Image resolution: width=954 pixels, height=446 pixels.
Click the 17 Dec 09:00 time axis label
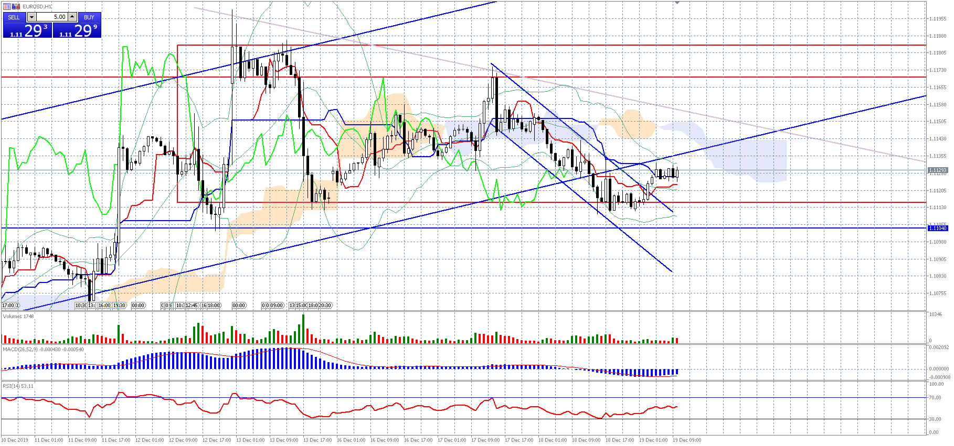pyautogui.click(x=485, y=440)
